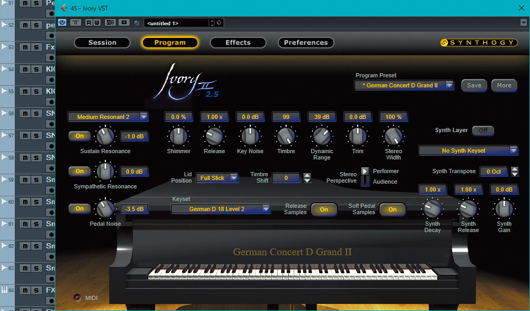530x311 pixels.
Task: Click the Synth Gain 0.0 dB value field
Action: pyautogui.click(x=504, y=189)
